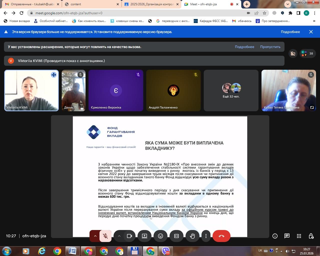This screenshot has height=256, width=320.
Task: Toggle closed captions
Action: pyautogui.click(x=176, y=236)
